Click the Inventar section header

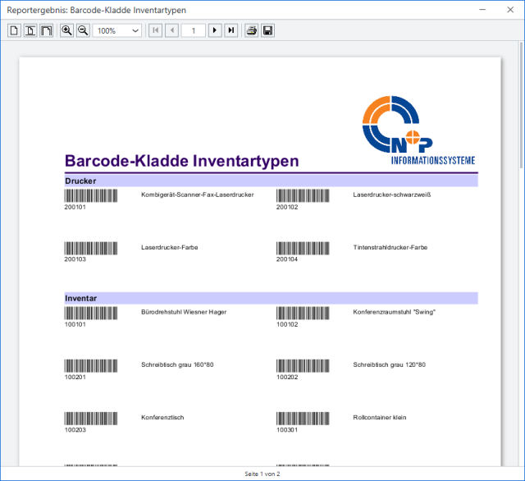pos(271,298)
